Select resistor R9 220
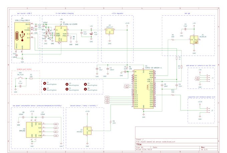 pyautogui.click(x=111, y=122)
